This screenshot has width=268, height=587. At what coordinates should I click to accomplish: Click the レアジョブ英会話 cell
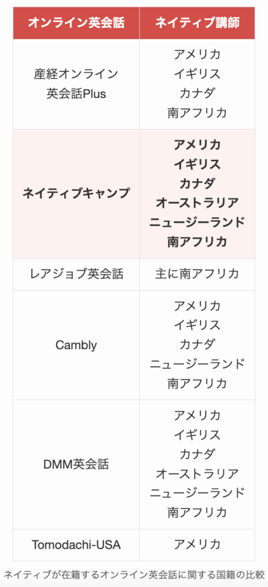76,275
